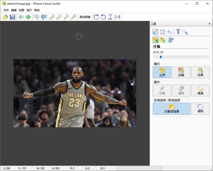The image size is (213, 171).
Task: Select the Text tool (T) in tools panel
Action: [x=178, y=32]
